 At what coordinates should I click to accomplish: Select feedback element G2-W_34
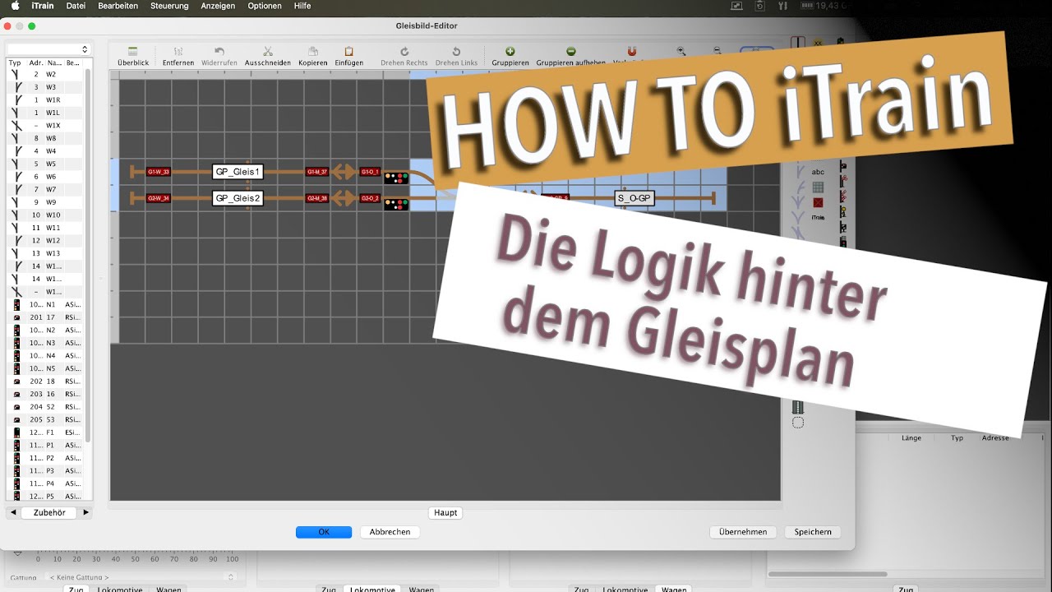pyautogui.click(x=159, y=198)
